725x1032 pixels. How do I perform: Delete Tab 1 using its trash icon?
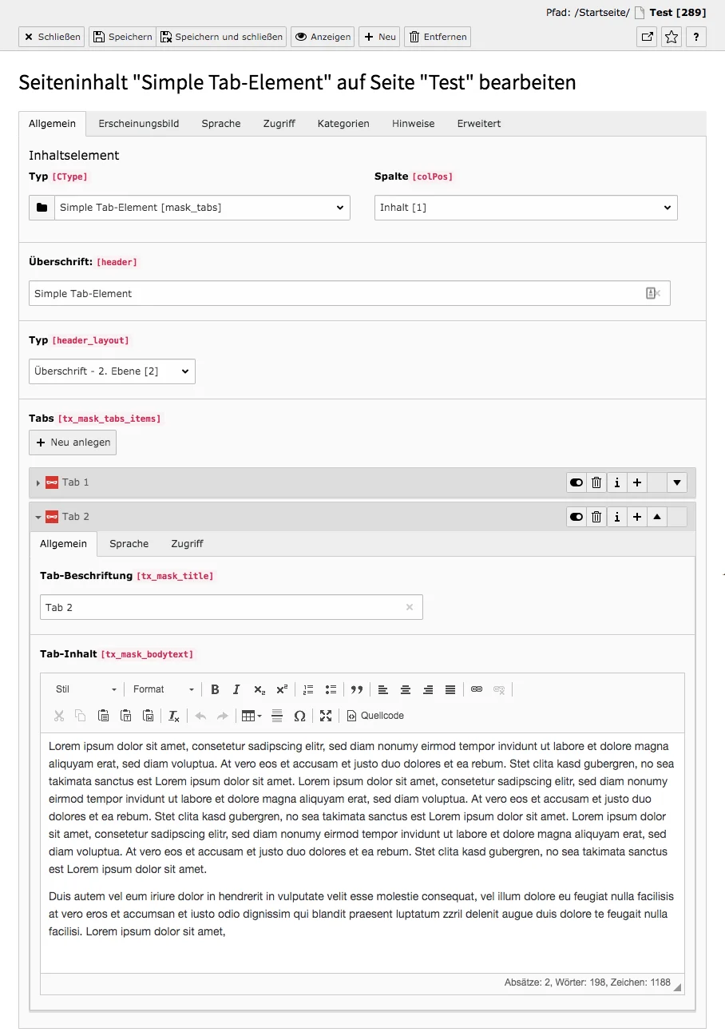[596, 482]
